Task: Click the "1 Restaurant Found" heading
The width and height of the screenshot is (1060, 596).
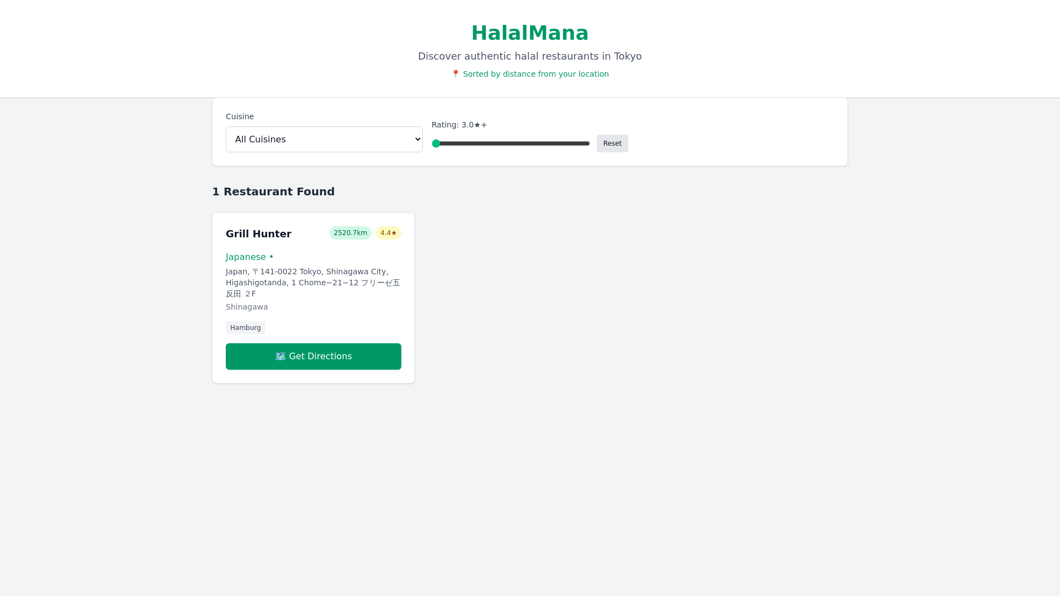Action: click(273, 191)
